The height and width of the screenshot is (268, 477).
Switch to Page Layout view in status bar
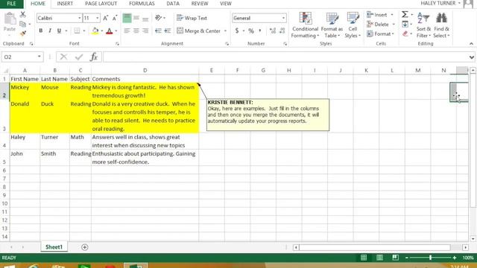379,258
